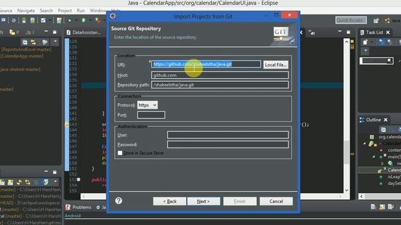Screen dimensions: 401x225
Task: Click the Local File... button
Action: (x=276, y=64)
